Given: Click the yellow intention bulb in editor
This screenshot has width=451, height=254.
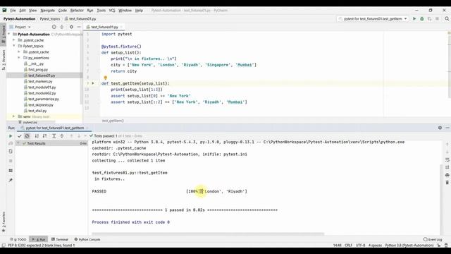Looking at the screenshot, I should (x=106, y=78).
